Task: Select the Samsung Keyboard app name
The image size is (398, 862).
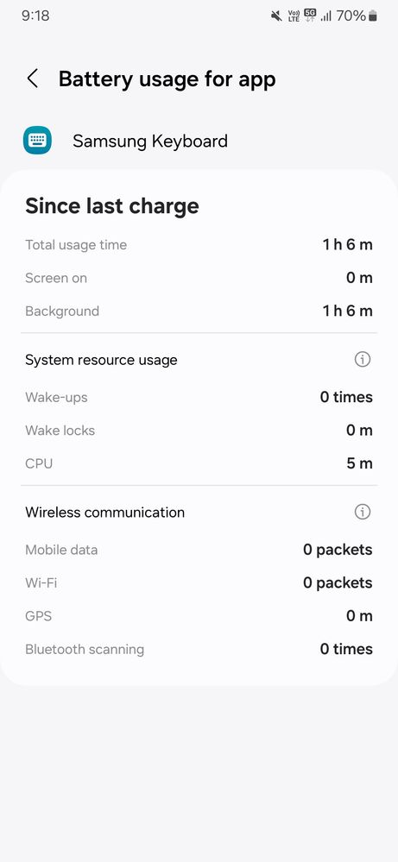Action: (150, 141)
